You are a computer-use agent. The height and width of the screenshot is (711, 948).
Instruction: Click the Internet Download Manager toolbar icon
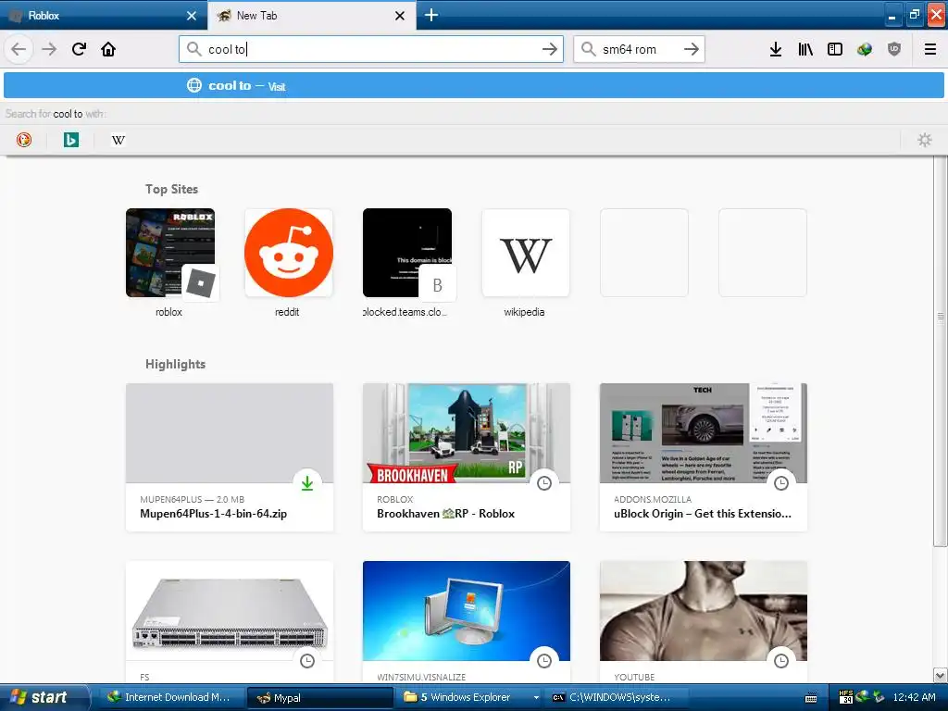pos(865,49)
